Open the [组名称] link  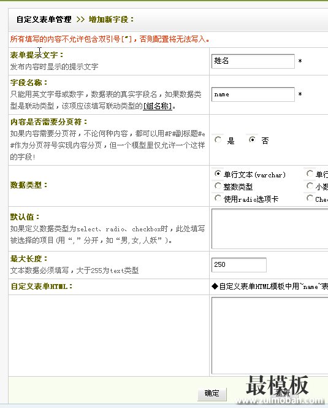(158, 106)
